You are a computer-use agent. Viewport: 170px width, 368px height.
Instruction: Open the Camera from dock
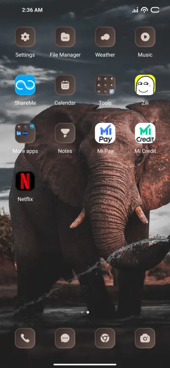point(145,338)
